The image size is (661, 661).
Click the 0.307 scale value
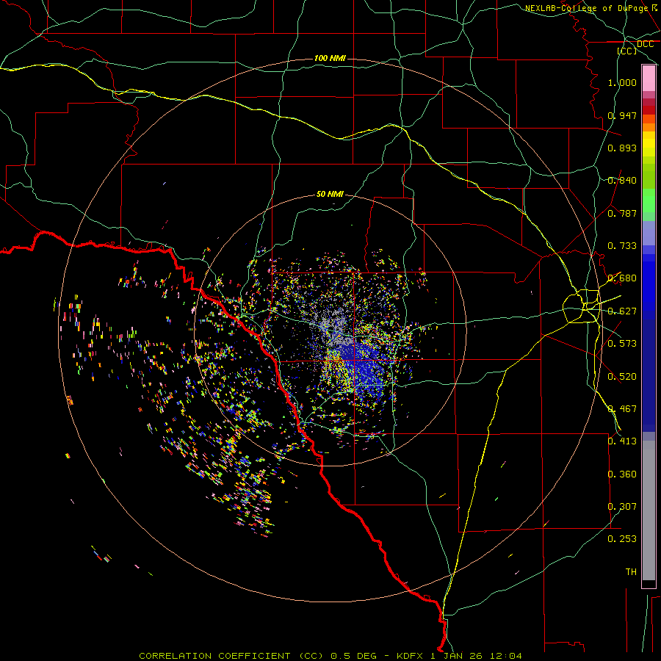(622, 507)
